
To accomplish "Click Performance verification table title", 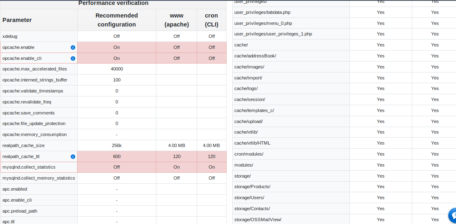I will coord(113,3).
